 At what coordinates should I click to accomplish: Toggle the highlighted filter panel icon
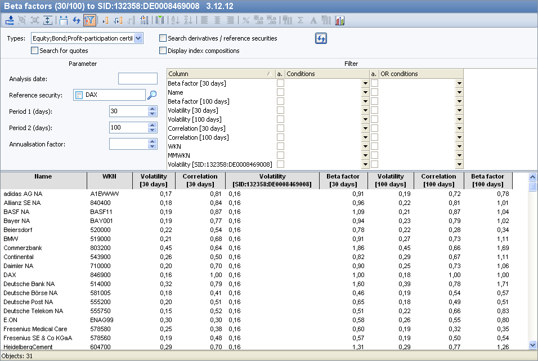pos(89,20)
